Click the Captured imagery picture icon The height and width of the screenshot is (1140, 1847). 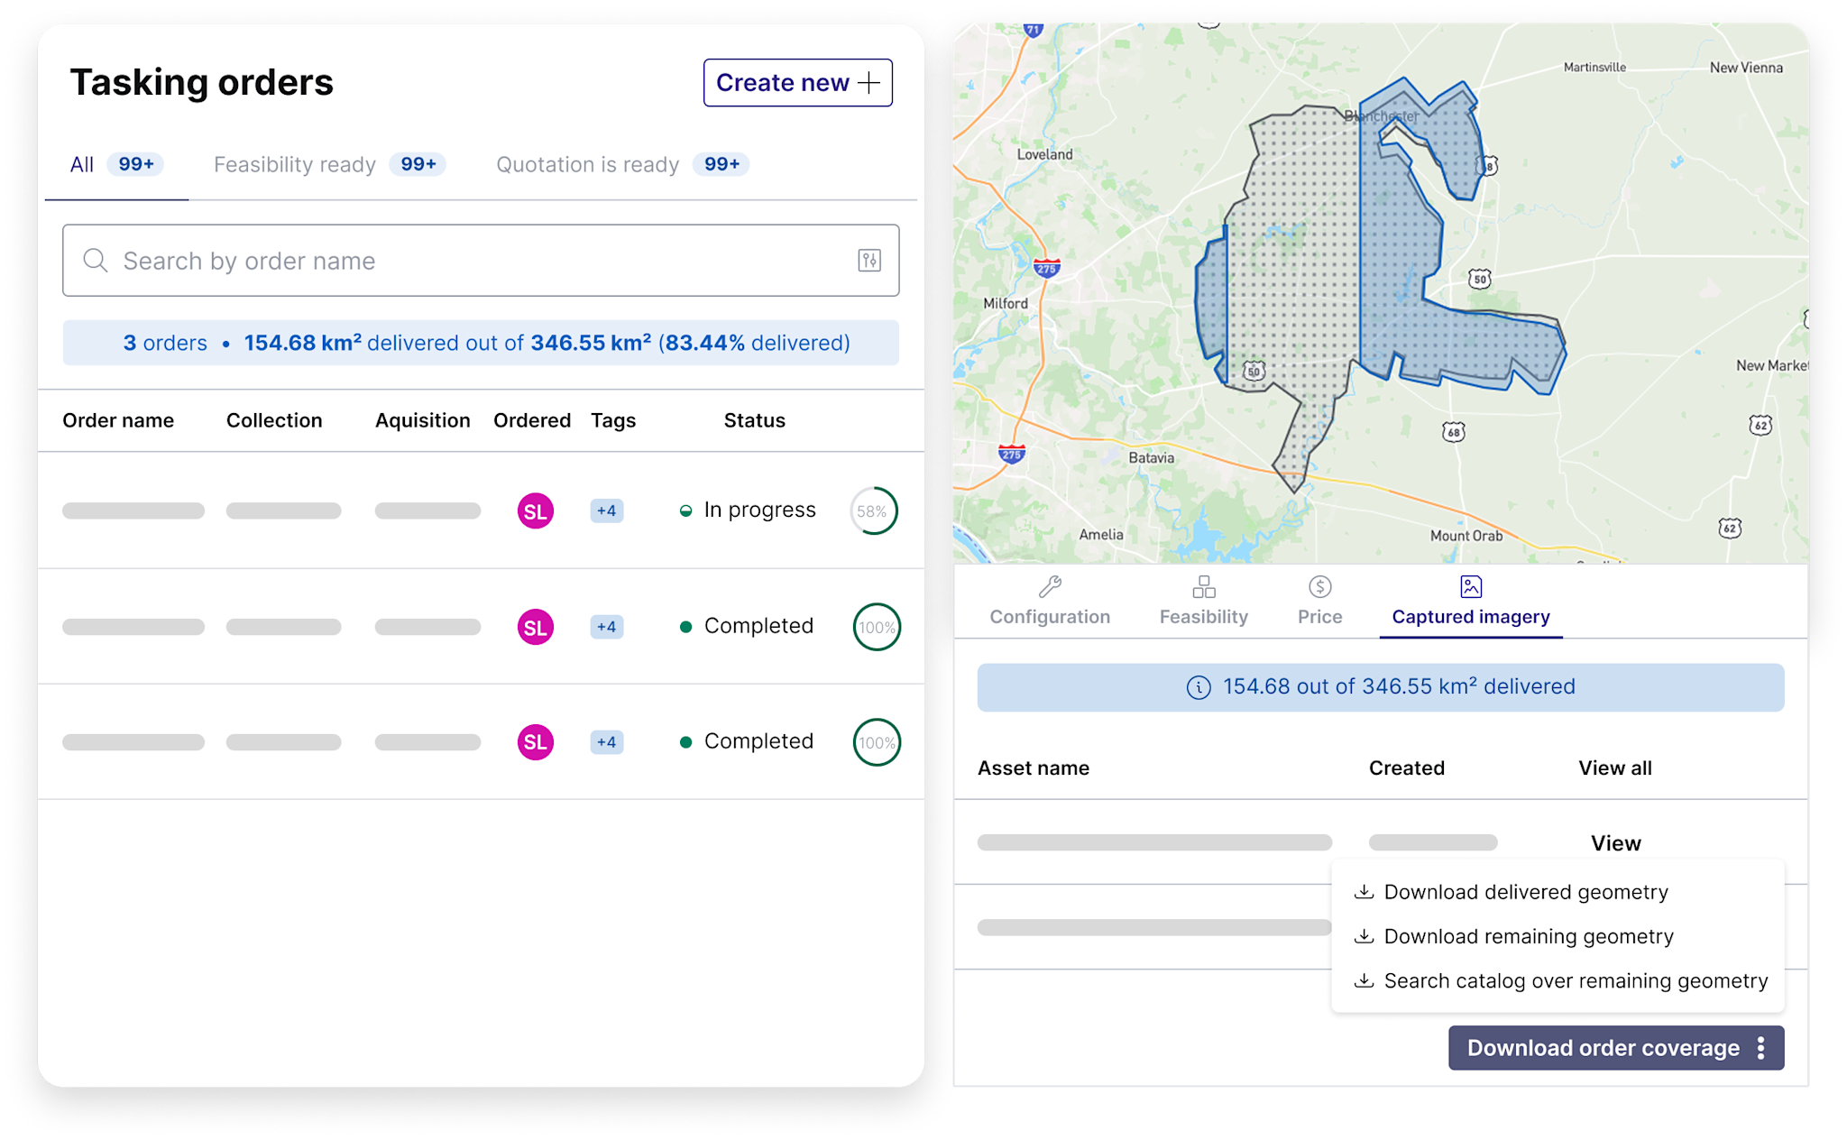coord(1469,586)
